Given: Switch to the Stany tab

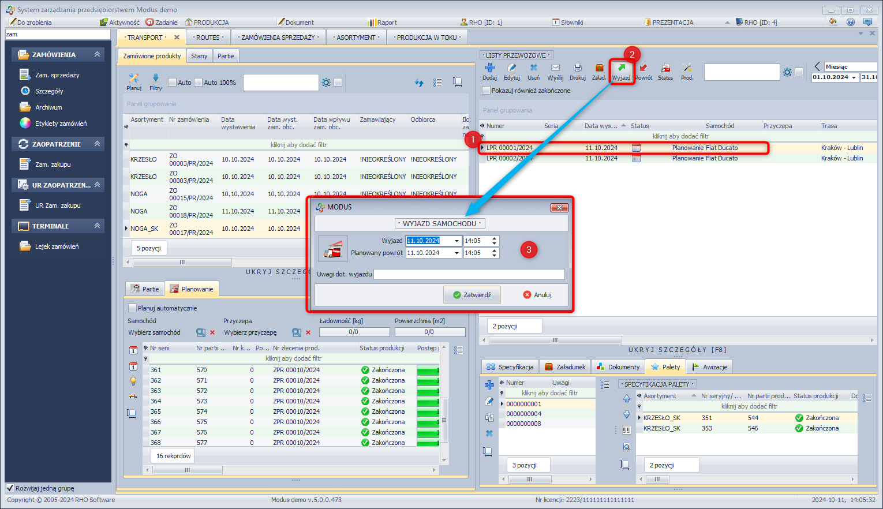Looking at the screenshot, I should point(199,56).
